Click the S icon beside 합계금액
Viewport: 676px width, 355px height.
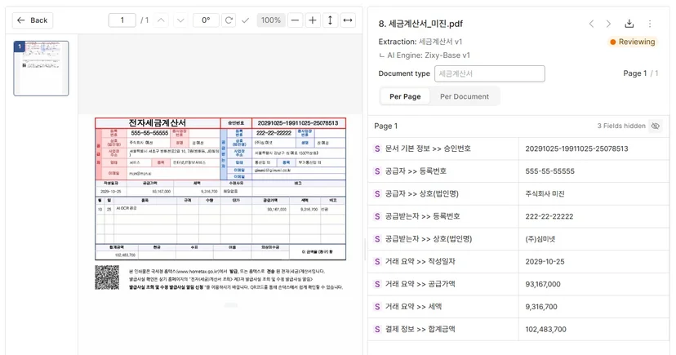click(x=377, y=329)
